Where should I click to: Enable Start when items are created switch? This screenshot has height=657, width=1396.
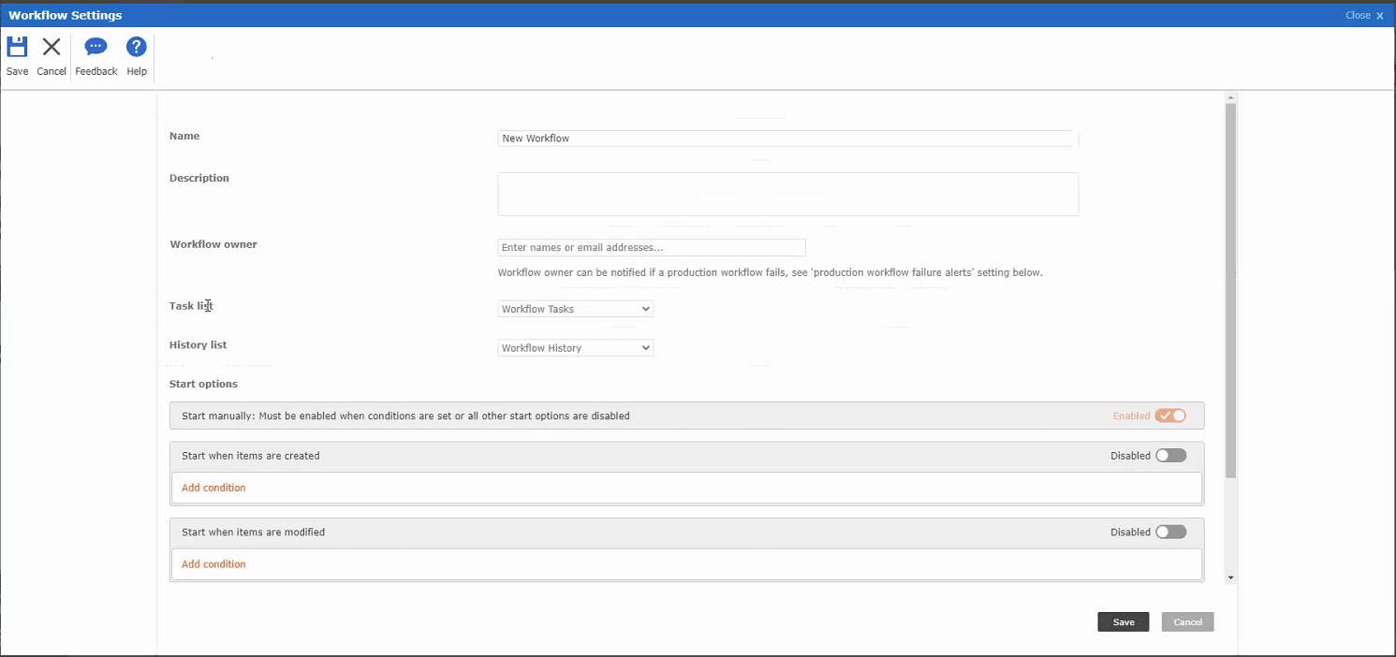tap(1170, 456)
